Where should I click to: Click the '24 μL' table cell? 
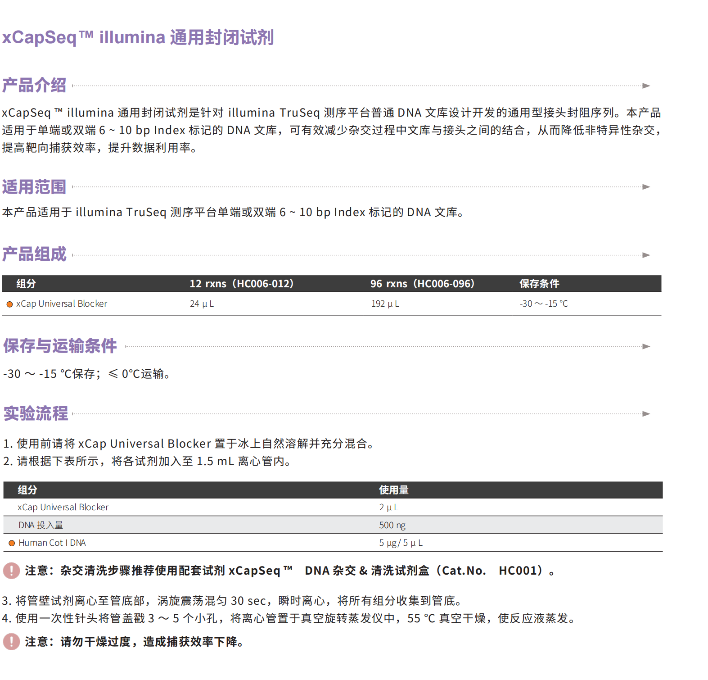pyautogui.click(x=202, y=304)
